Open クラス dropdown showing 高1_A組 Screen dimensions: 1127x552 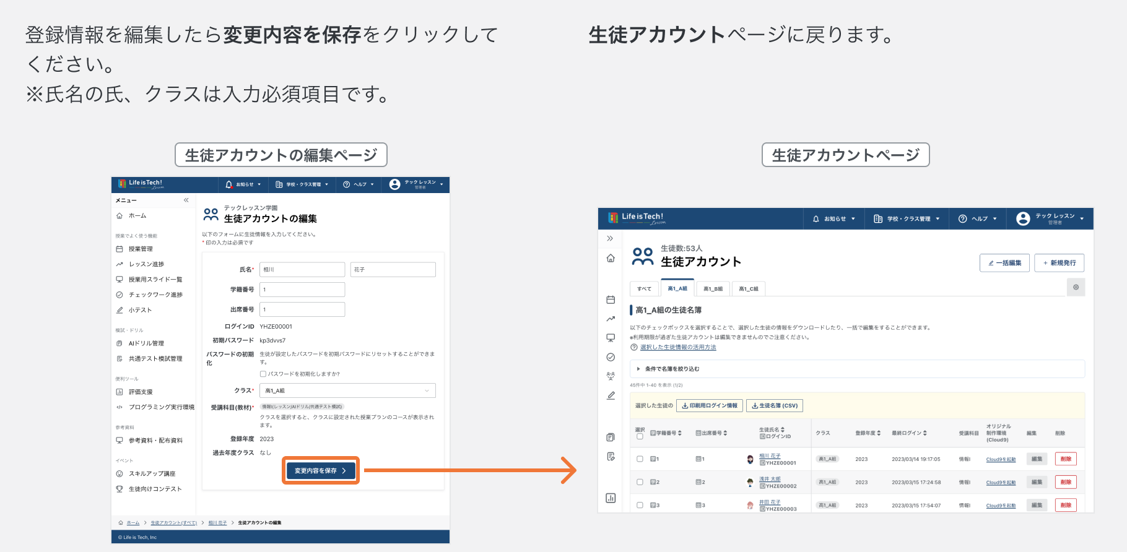tap(347, 390)
